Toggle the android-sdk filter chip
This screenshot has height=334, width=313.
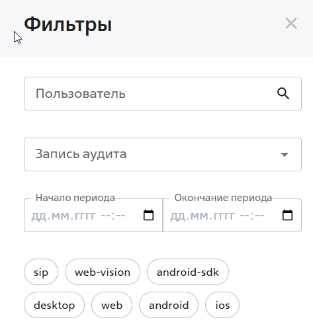click(x=188, y=272)
